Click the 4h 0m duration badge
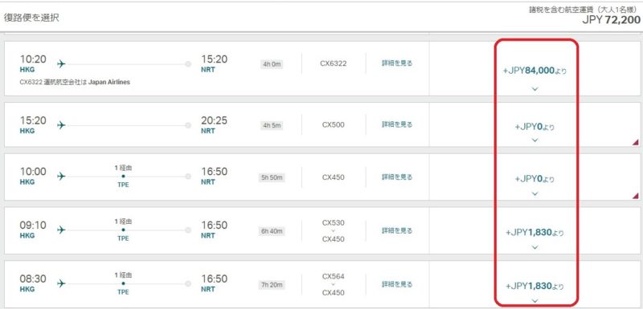The image size is (643, 309). point(272,64)
